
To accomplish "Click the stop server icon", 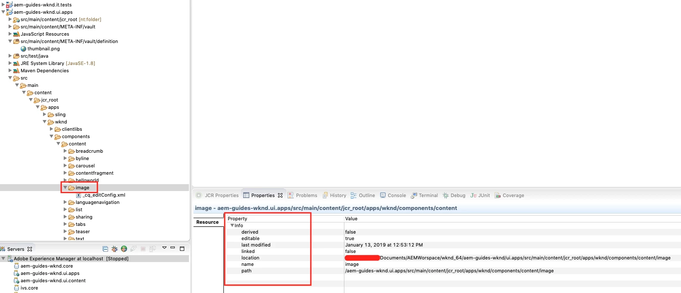I will 143,249.
